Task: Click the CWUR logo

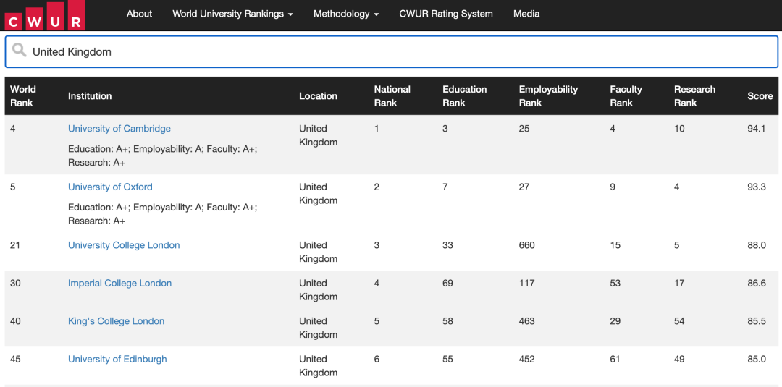Action: pyautogui.click(x=44, y=15)
